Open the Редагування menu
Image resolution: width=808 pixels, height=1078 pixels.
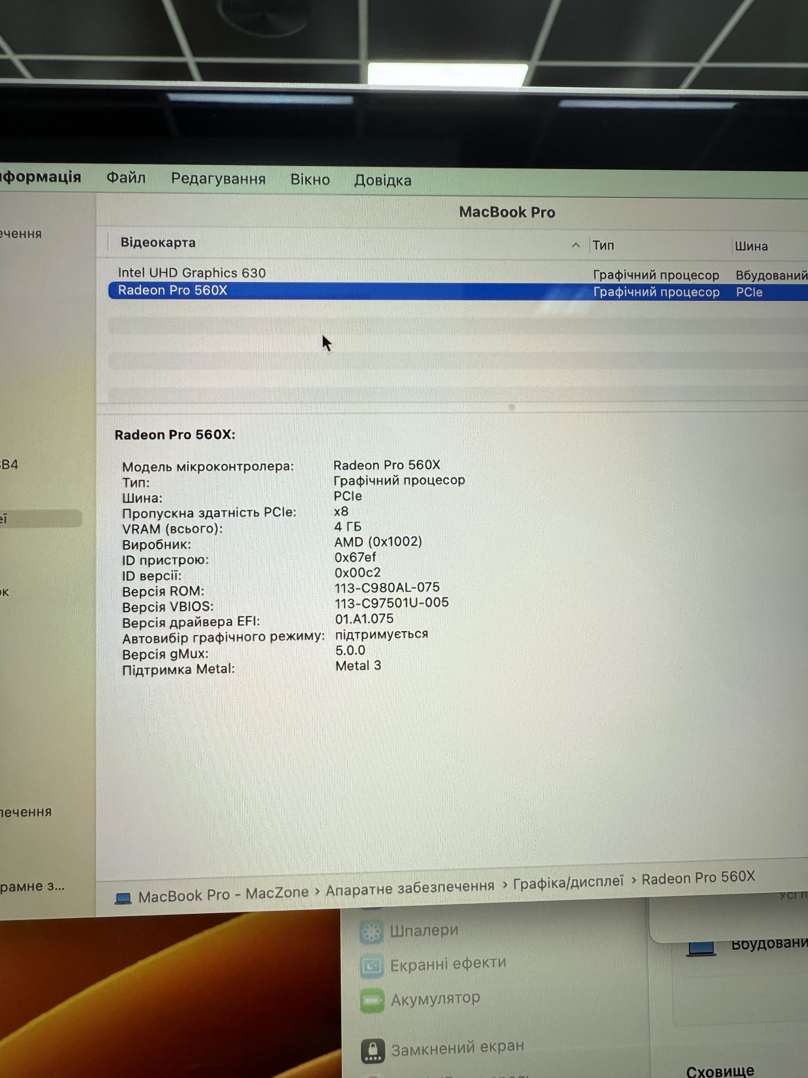(218, 179)
